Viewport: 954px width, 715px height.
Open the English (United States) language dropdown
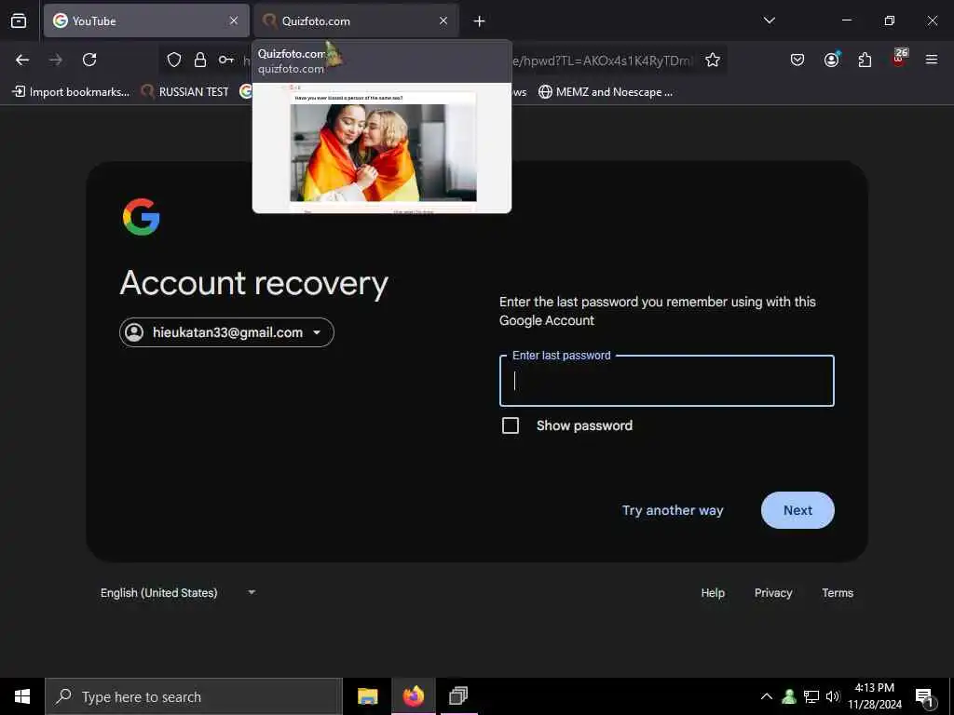tap(178, 593)
